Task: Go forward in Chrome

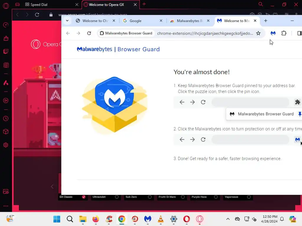Action: [78, 33]
